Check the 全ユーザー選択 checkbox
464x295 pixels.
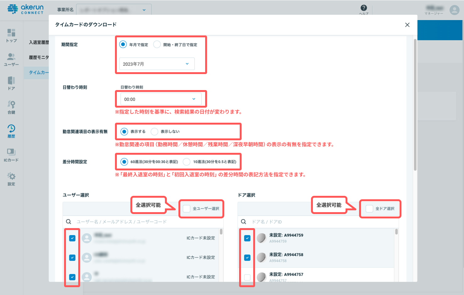pos(187,209)
